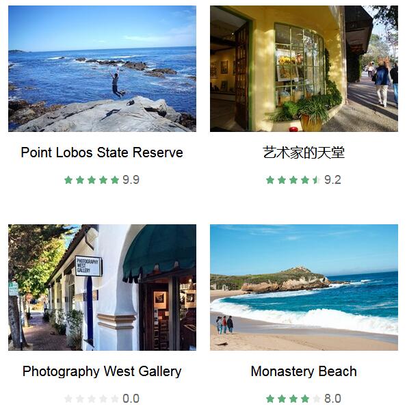The height and width of the screenshot is (413, 407).
Task: Open the Photography West Gallery photo
Action: pyautogui.click(x=102, y=287)
